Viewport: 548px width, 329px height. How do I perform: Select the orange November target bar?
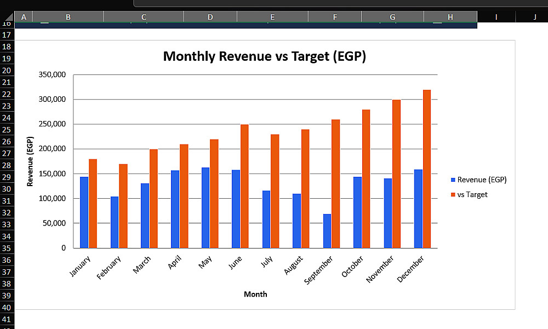pos(396,174)
